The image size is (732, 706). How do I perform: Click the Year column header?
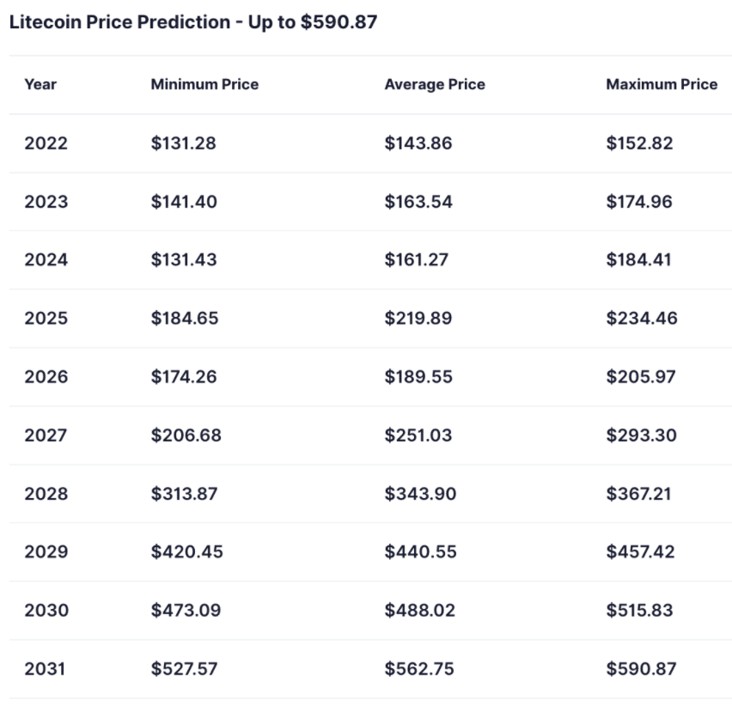coord(41,84)
